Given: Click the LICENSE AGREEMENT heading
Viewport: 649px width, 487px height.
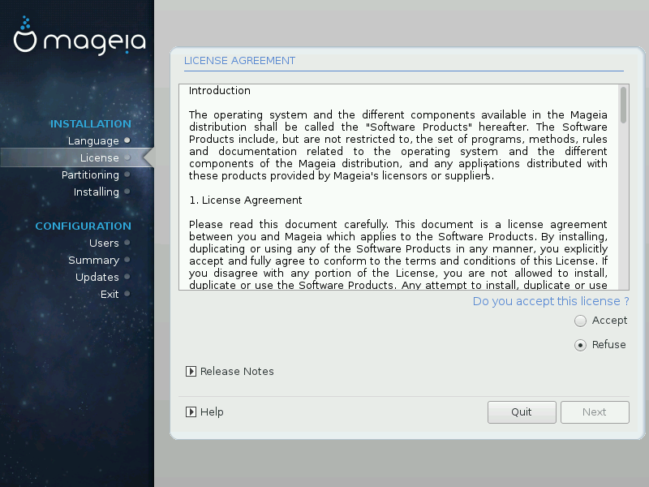Looking at the screenshot, I should coord(239,61).
